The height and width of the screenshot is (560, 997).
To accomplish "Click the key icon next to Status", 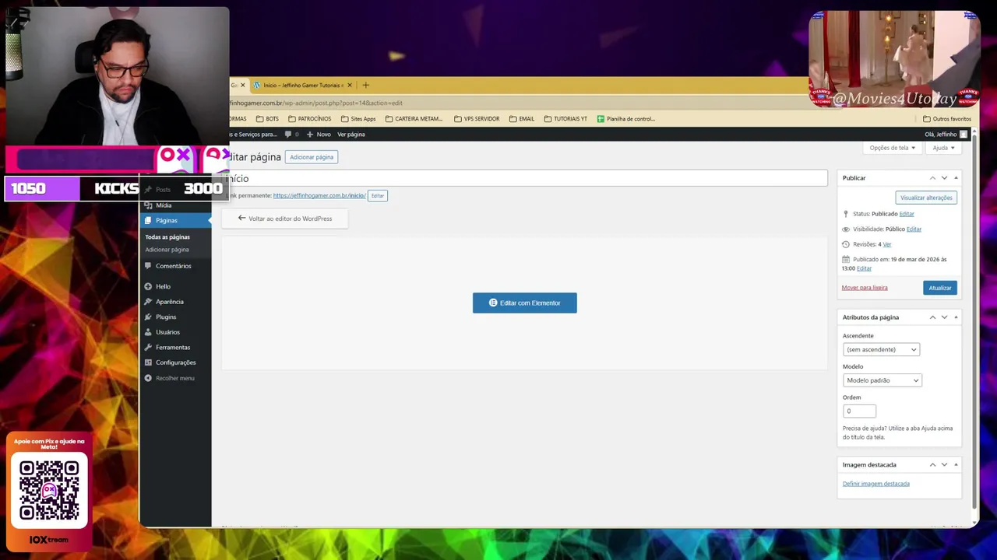I will pyautogui.click(x=846, y=214).
